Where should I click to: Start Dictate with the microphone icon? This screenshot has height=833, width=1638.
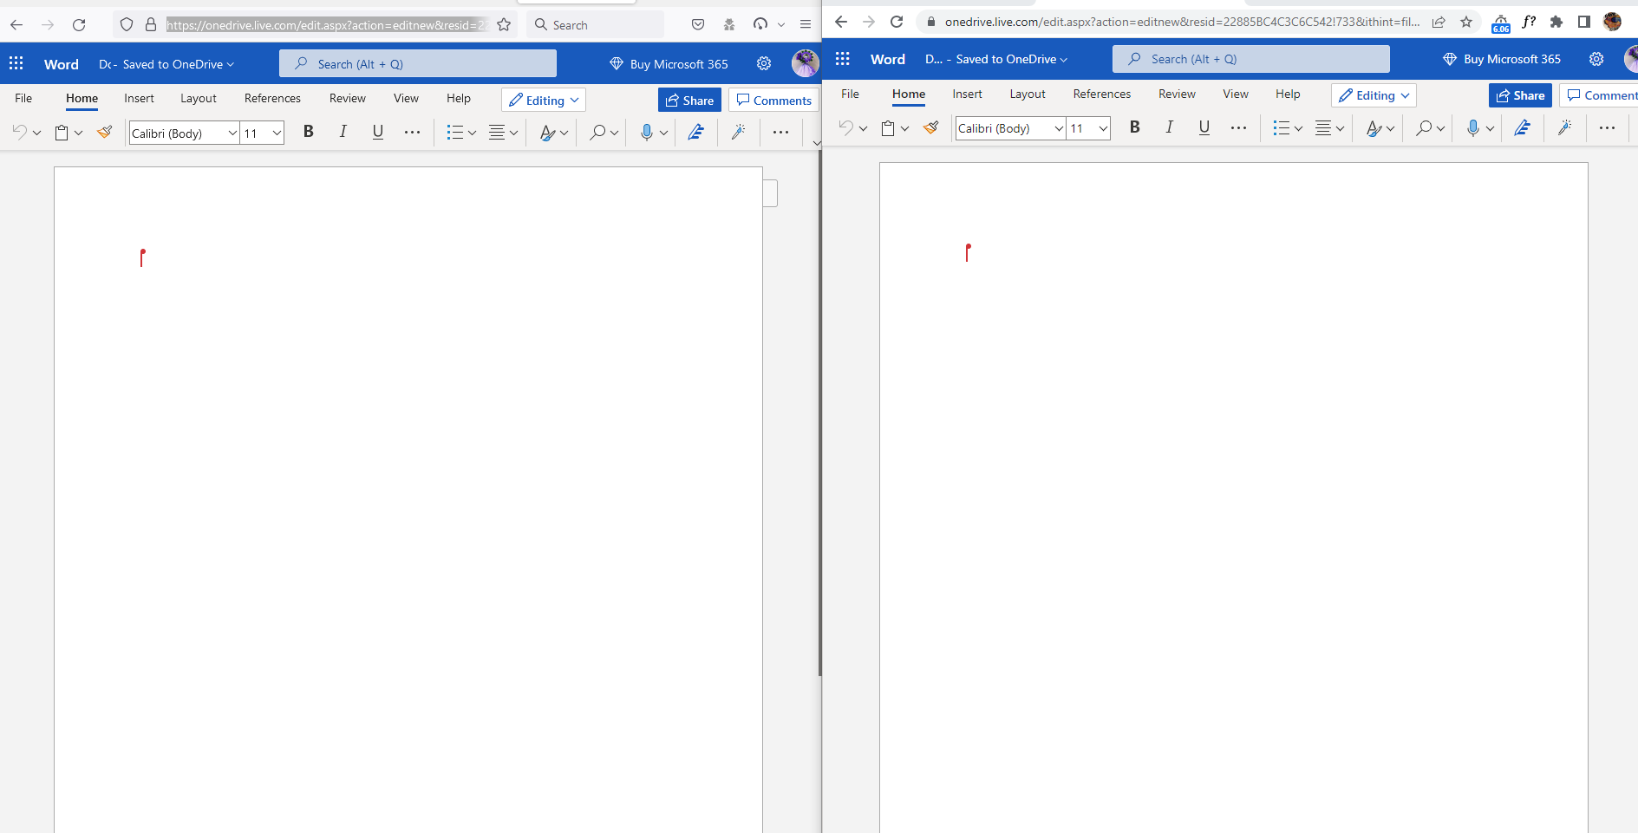tap(647, 132)
